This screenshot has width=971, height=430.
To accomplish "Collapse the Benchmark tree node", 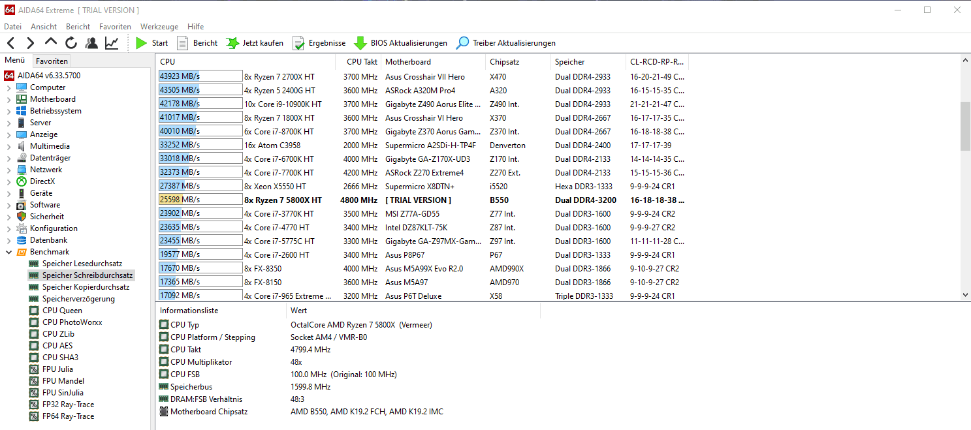I will coord(8,252).
